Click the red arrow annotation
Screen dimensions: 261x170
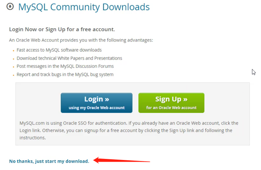point(122,160)
